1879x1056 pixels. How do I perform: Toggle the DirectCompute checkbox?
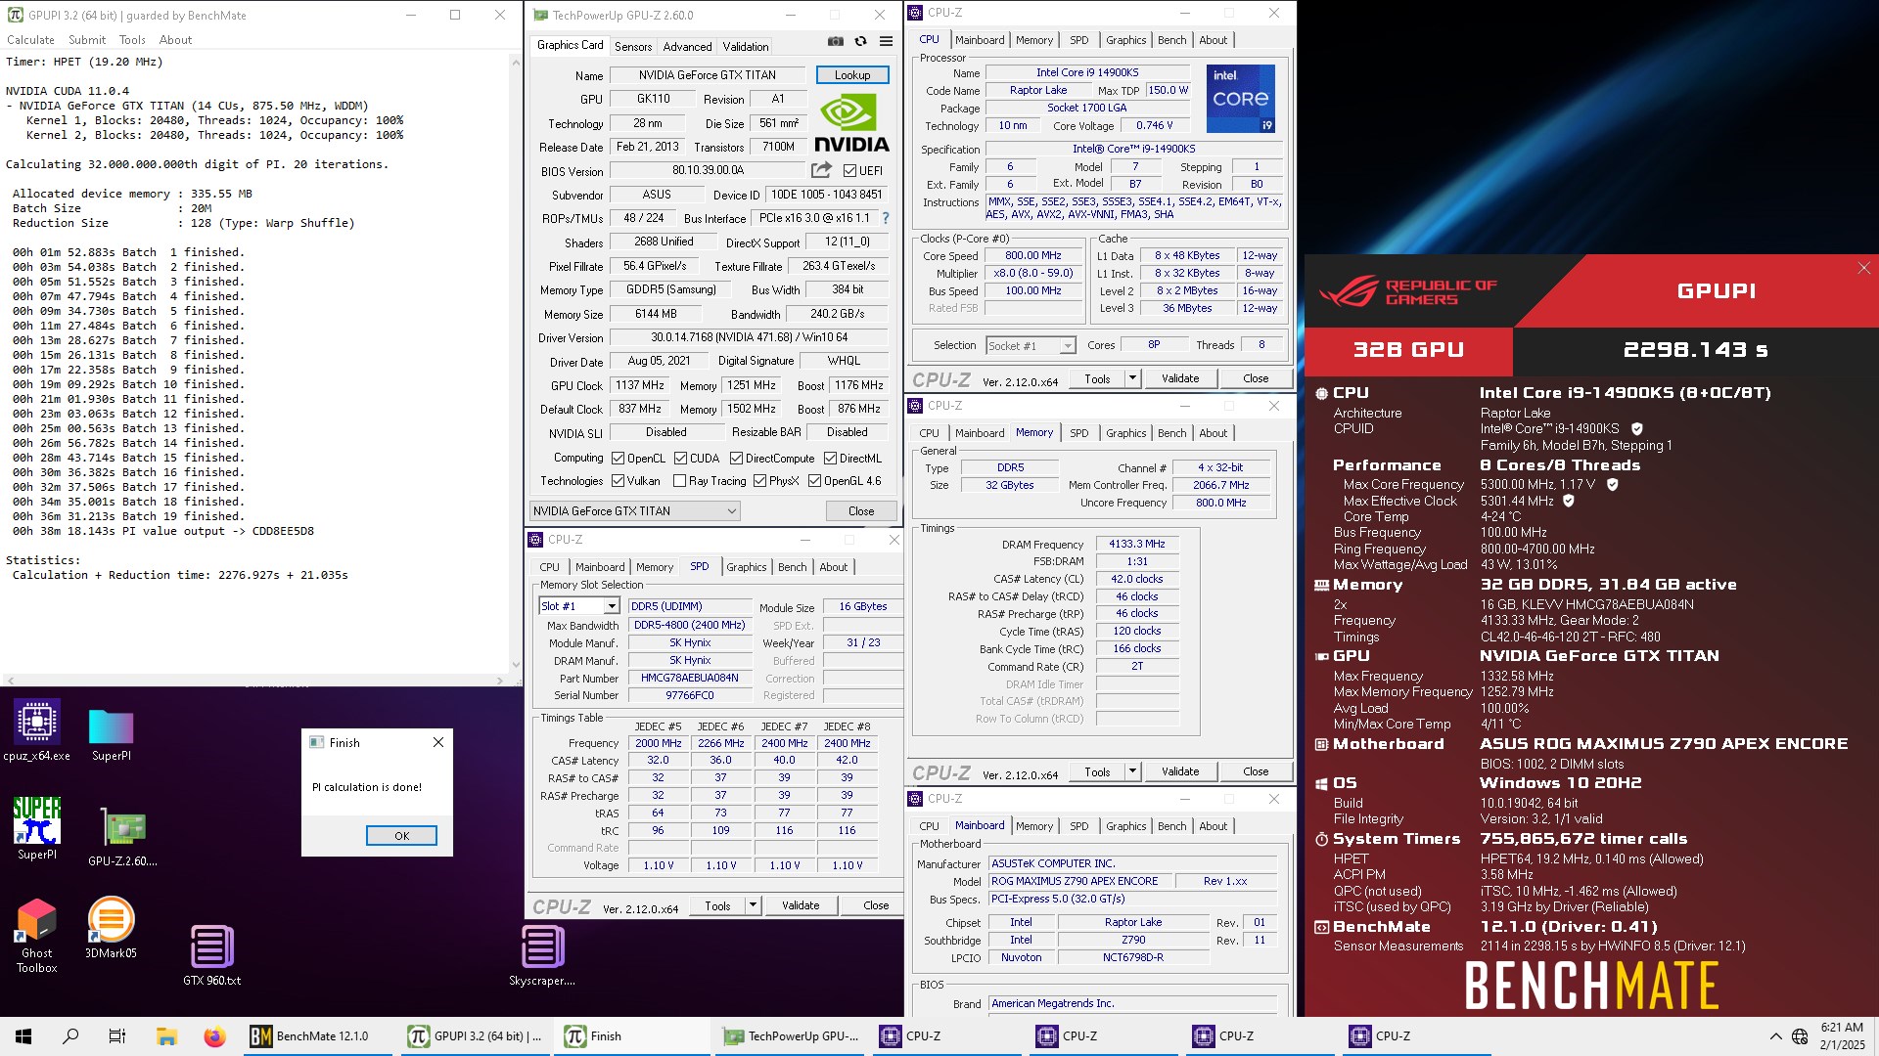(736, 458)
